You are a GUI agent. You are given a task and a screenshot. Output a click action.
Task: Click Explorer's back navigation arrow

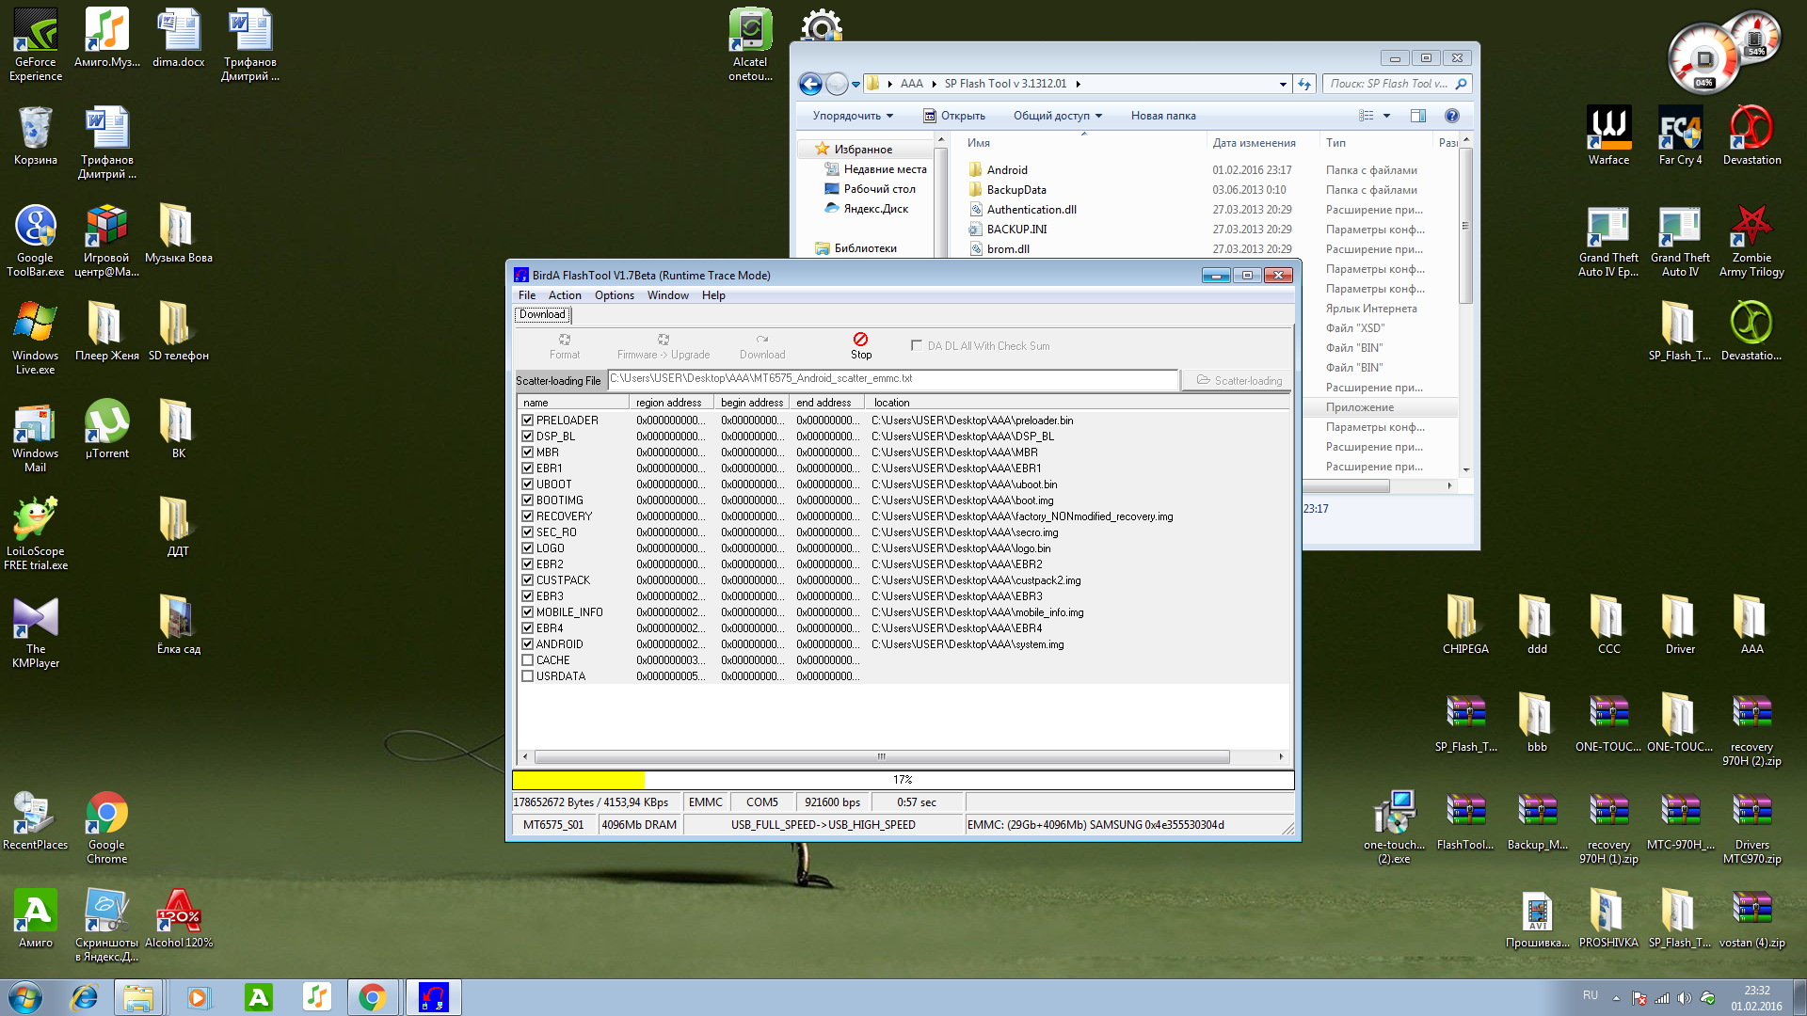click(810, 84)
